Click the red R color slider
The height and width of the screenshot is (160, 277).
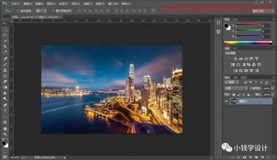point(248,25)
